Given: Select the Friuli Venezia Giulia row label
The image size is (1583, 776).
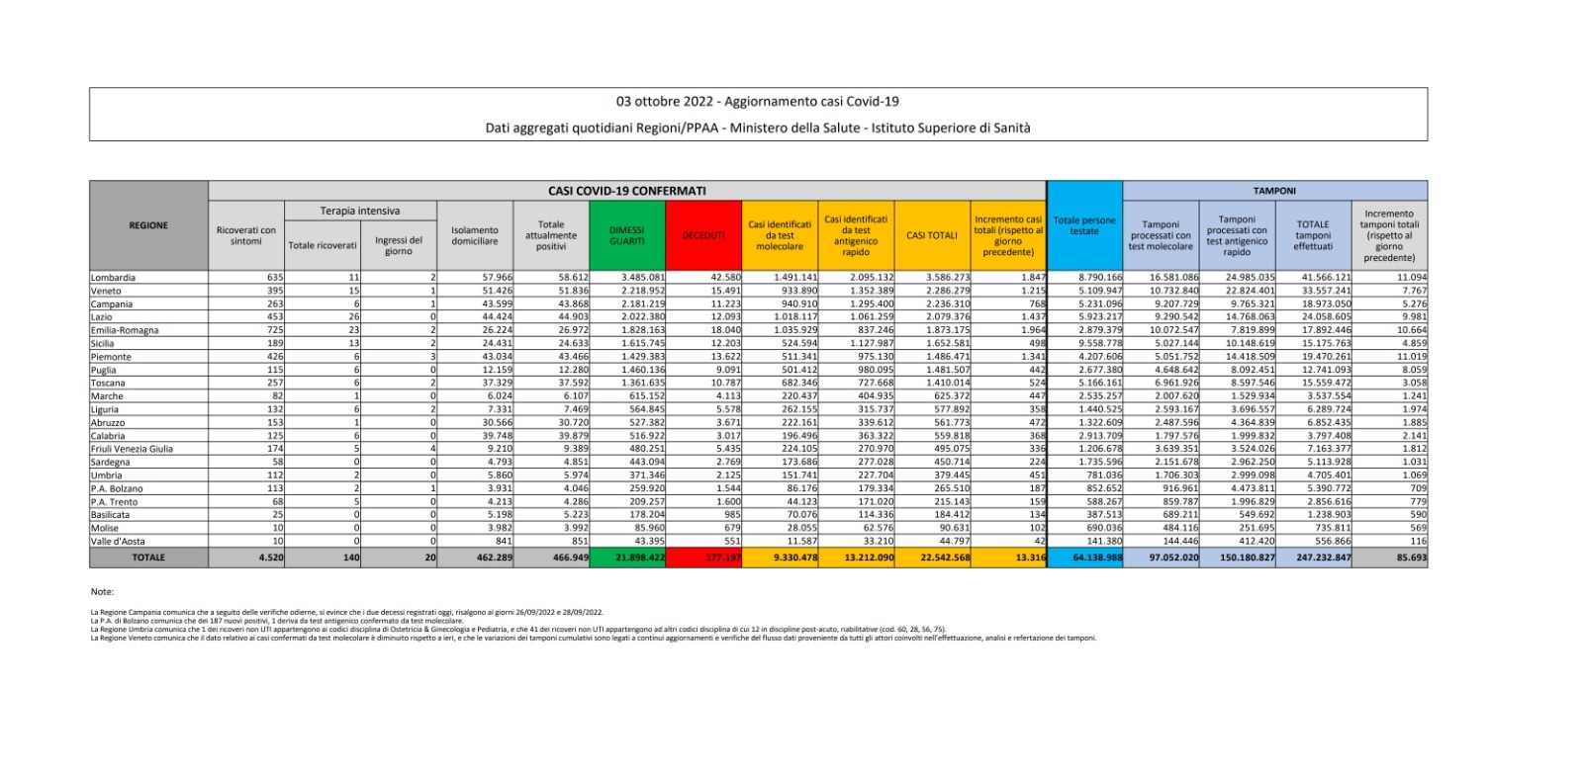Looking at the screenshot, I should [132, 449].
